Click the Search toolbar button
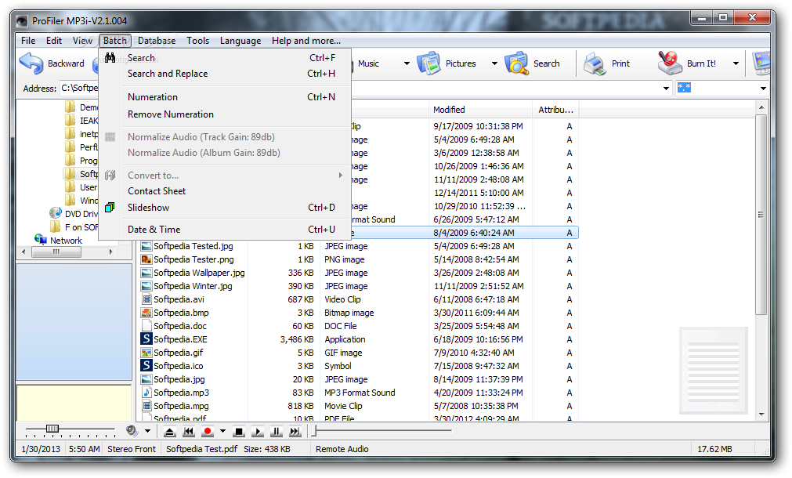Image resolution: width=792 pixels, height=478 pixels. click(533, 63)
